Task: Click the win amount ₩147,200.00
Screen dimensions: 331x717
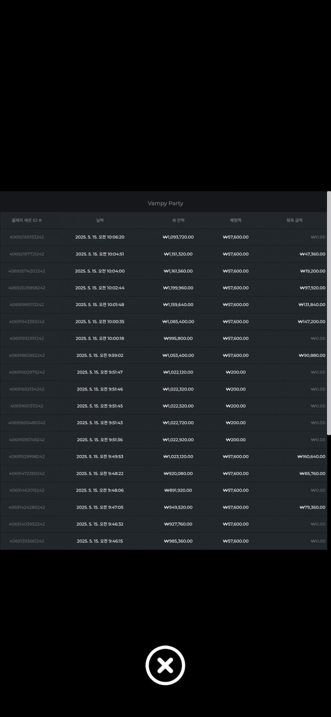Action: tap(312, 322)
